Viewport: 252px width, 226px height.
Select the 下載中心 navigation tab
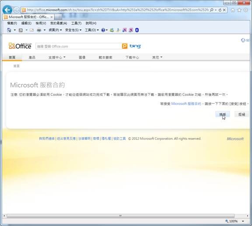pyautogui.click(x=132, y=57)
